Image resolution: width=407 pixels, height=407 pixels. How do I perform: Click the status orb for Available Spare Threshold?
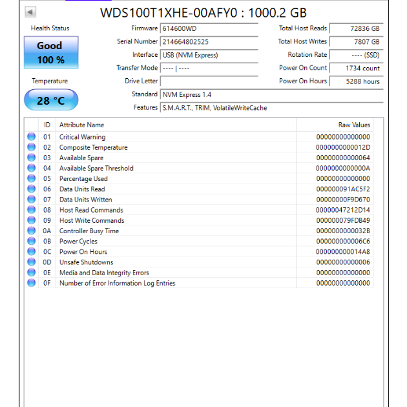[32, 168]
